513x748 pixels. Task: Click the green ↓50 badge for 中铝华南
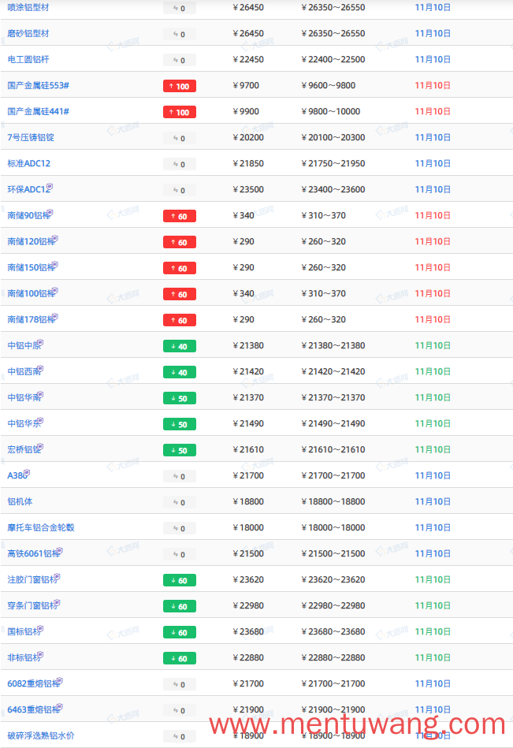point(180,398)
